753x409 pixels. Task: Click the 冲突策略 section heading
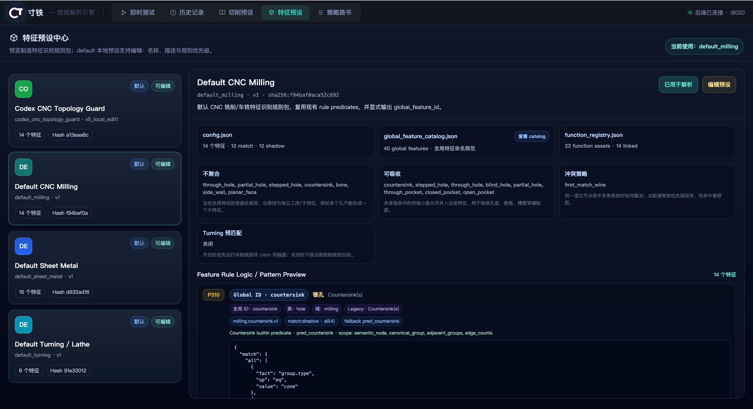coord(576,174)
